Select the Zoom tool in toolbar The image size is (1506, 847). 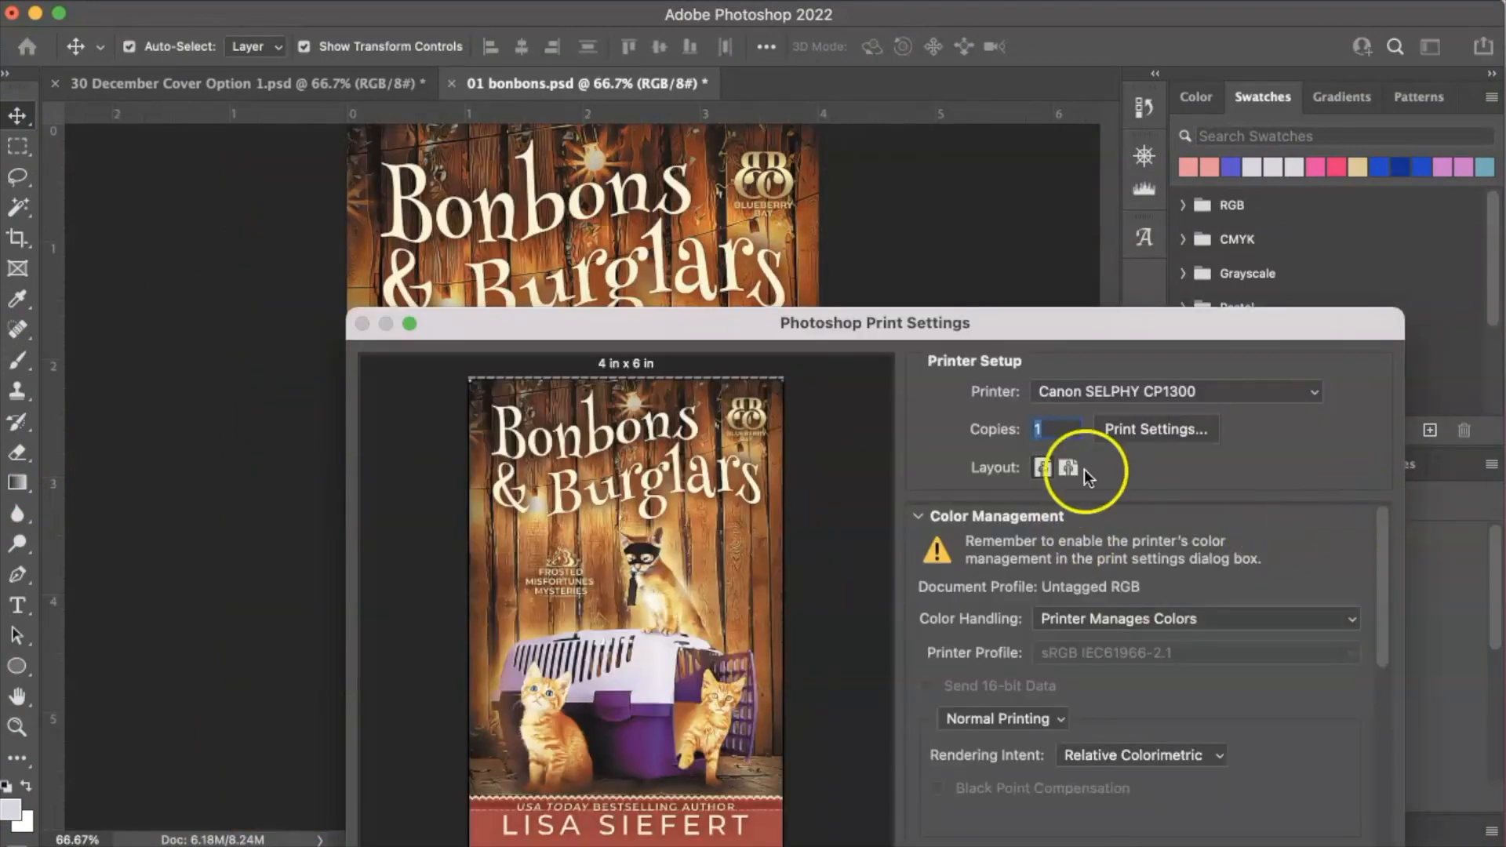(17, 727)
